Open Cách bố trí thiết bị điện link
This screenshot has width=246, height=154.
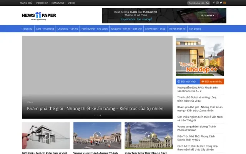click(x=197, y=148)
